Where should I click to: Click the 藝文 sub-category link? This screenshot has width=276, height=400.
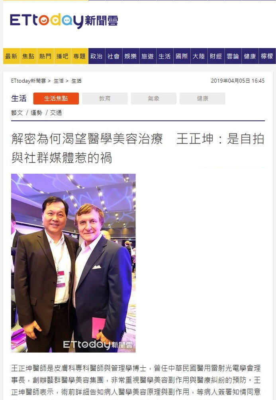pyautogui.click(x=17, y=113)
